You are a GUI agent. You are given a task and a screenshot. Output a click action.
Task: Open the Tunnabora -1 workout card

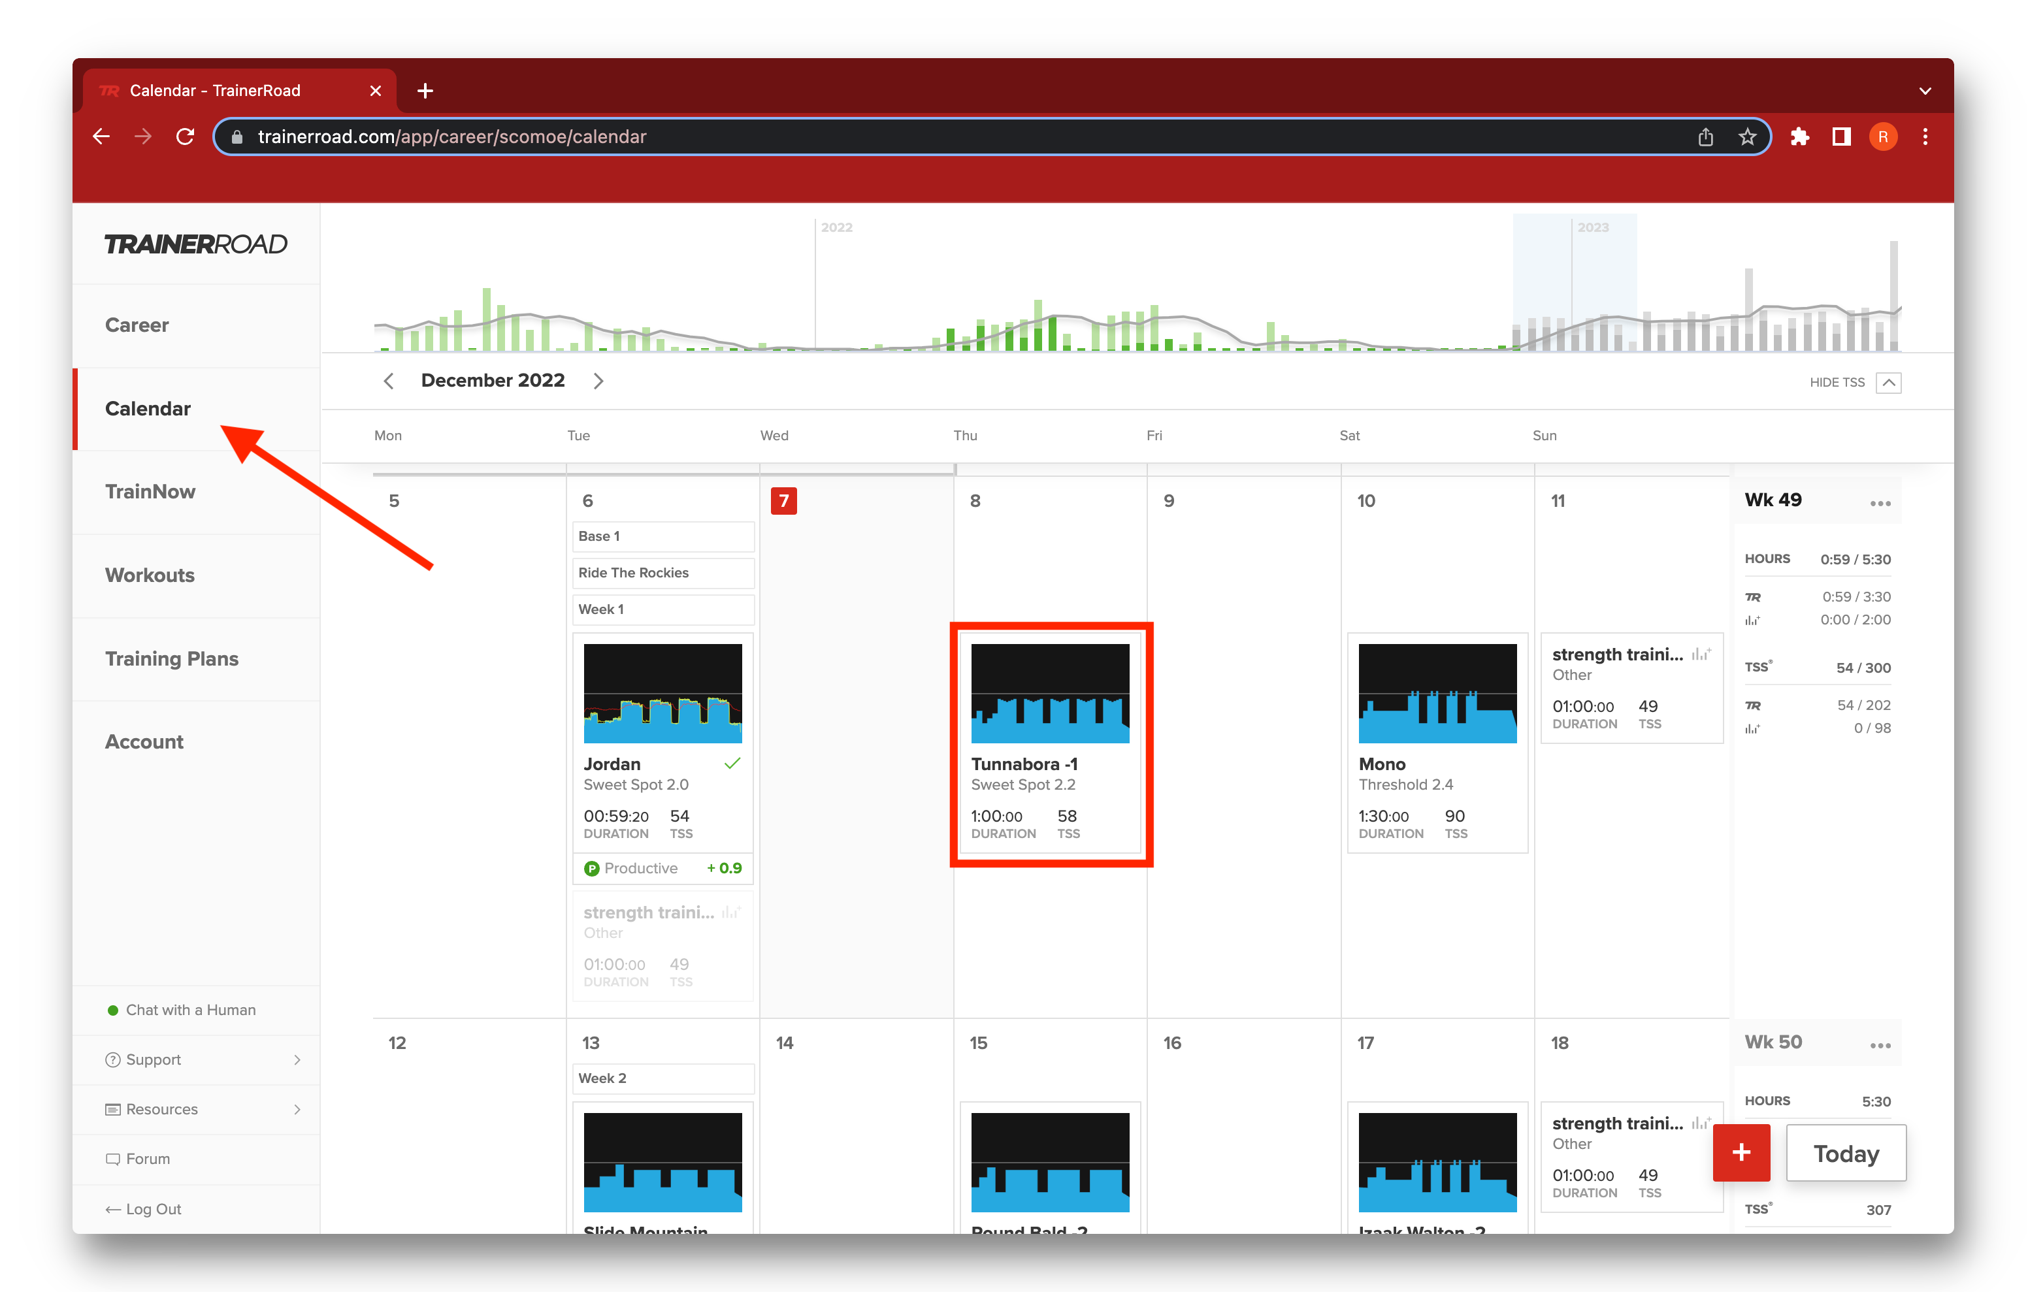1050,744
